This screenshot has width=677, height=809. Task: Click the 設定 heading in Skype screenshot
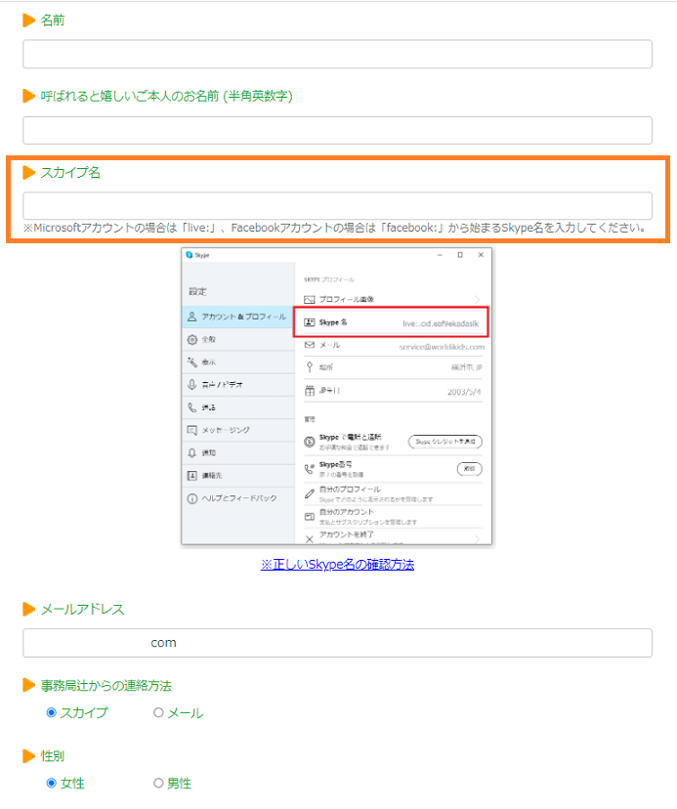(x=197, y=291)
